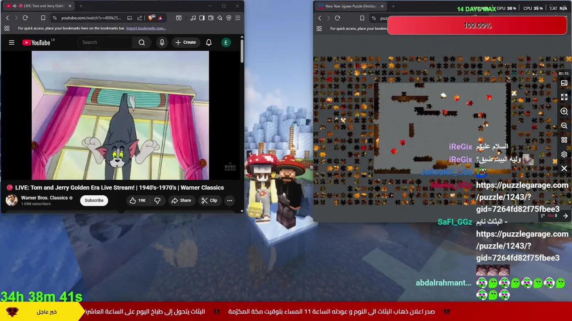Select the SaFI_GGz chat username
This screenshot has width=572, height=321.
[x=455, y=222]
